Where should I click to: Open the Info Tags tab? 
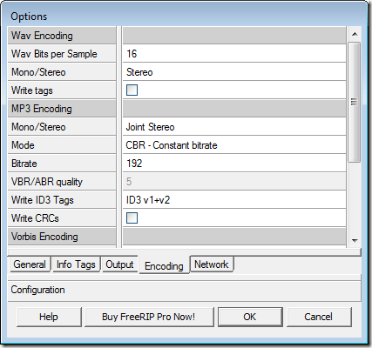tap(76, 264)
